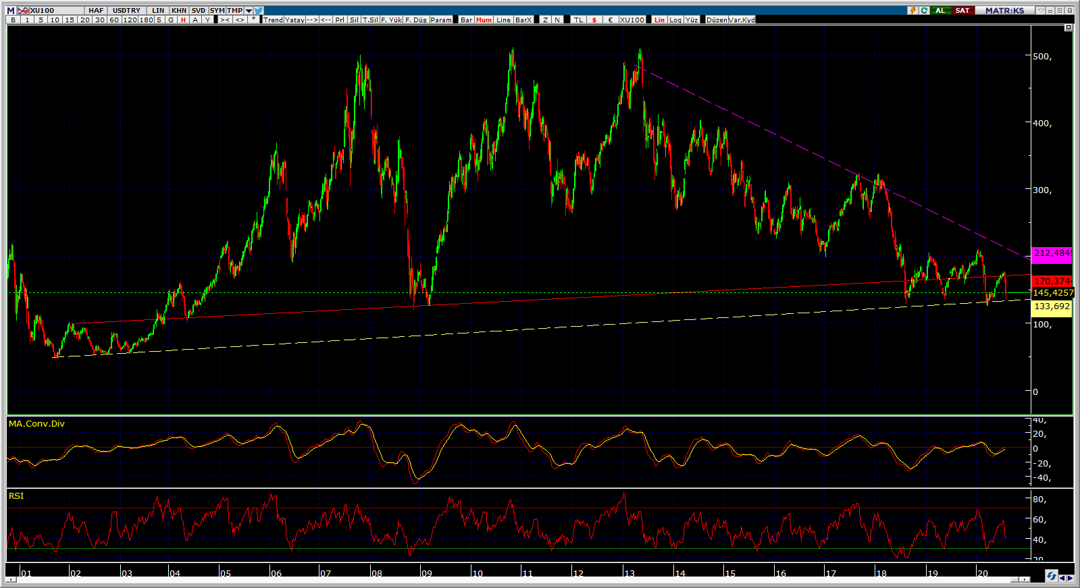Select the H weekly period
Image resolution: width=1080 pixels, height=588 pixels.
coord(183,20)
